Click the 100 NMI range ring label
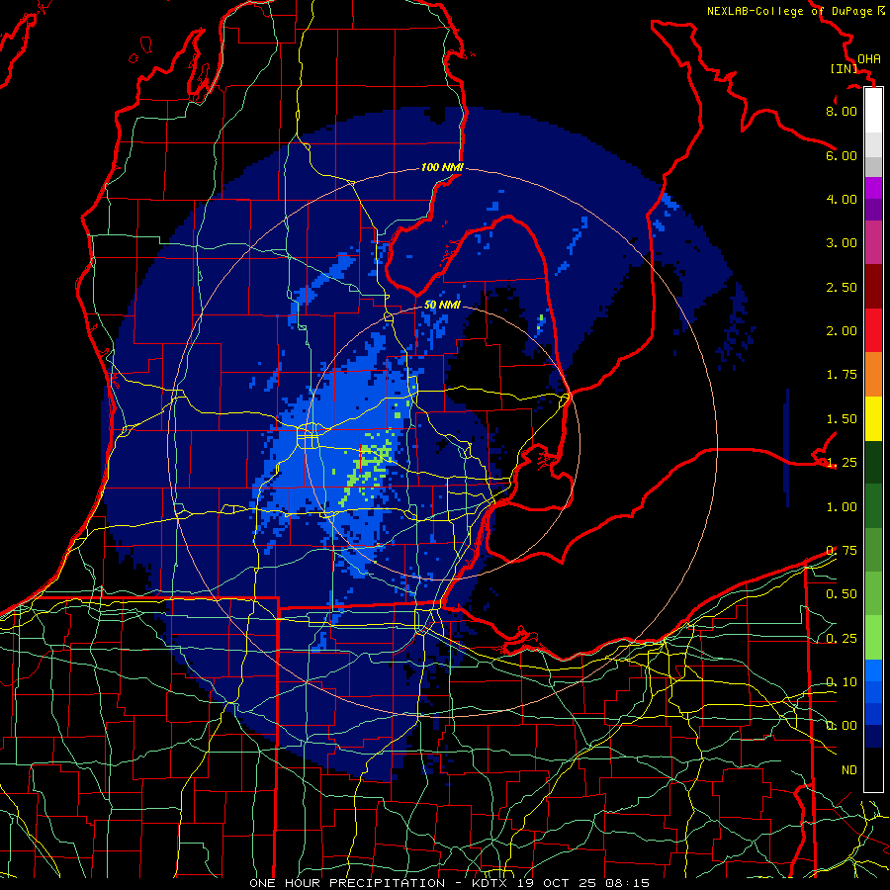The height and width of the screenshot is (890, 890). point(442,167)
